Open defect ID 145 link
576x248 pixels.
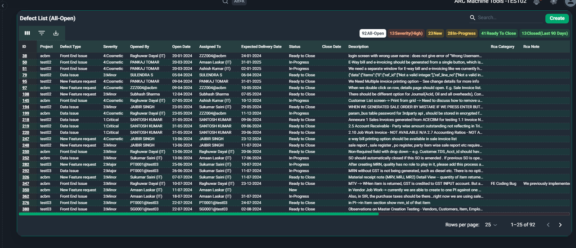(x=26, y=100)
